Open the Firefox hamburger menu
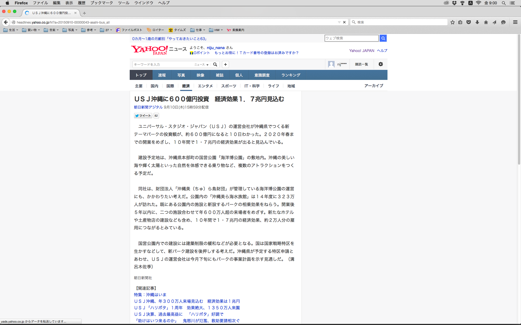This screenshot has height=325, width=521. click(515, 22)
